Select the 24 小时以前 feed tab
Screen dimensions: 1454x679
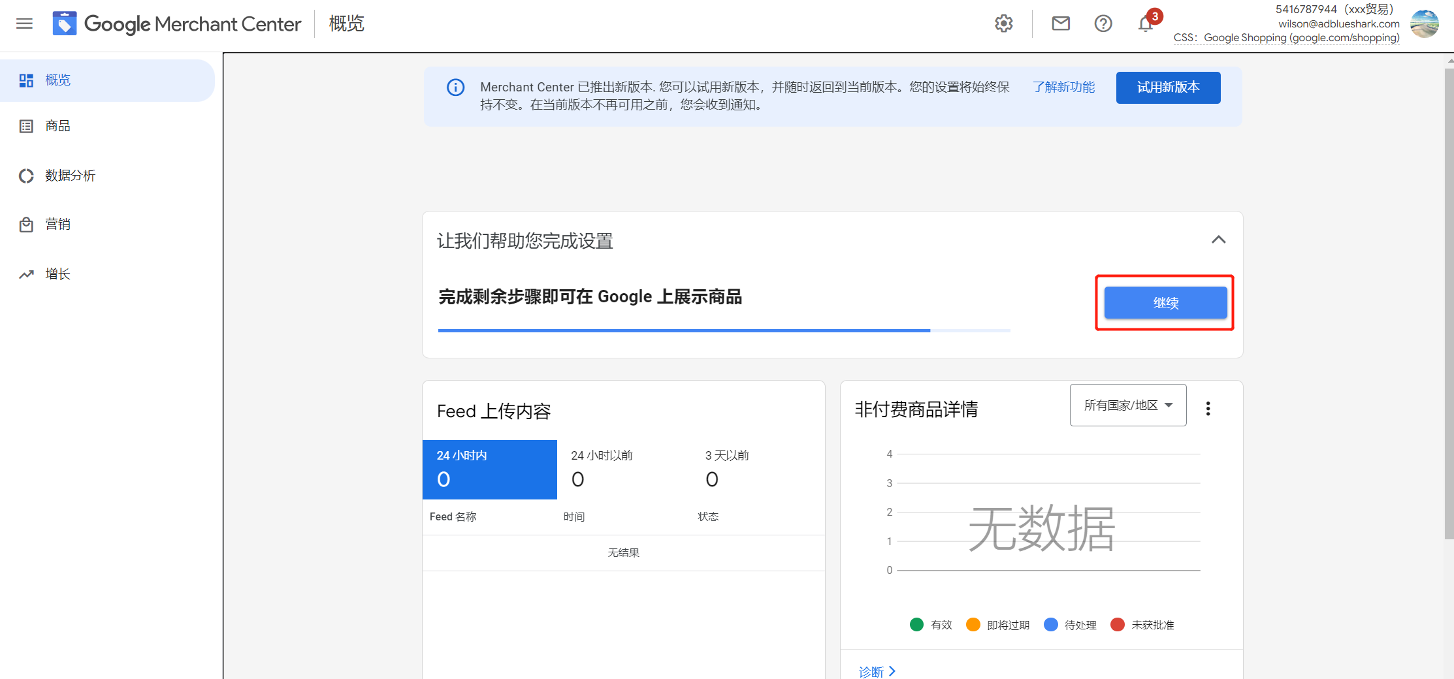624,469
